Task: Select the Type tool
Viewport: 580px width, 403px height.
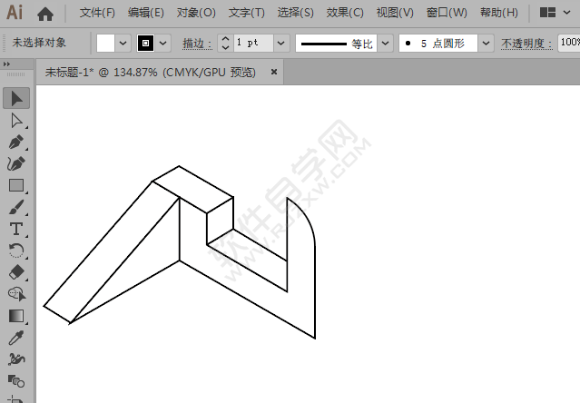Action: [16, 230]
